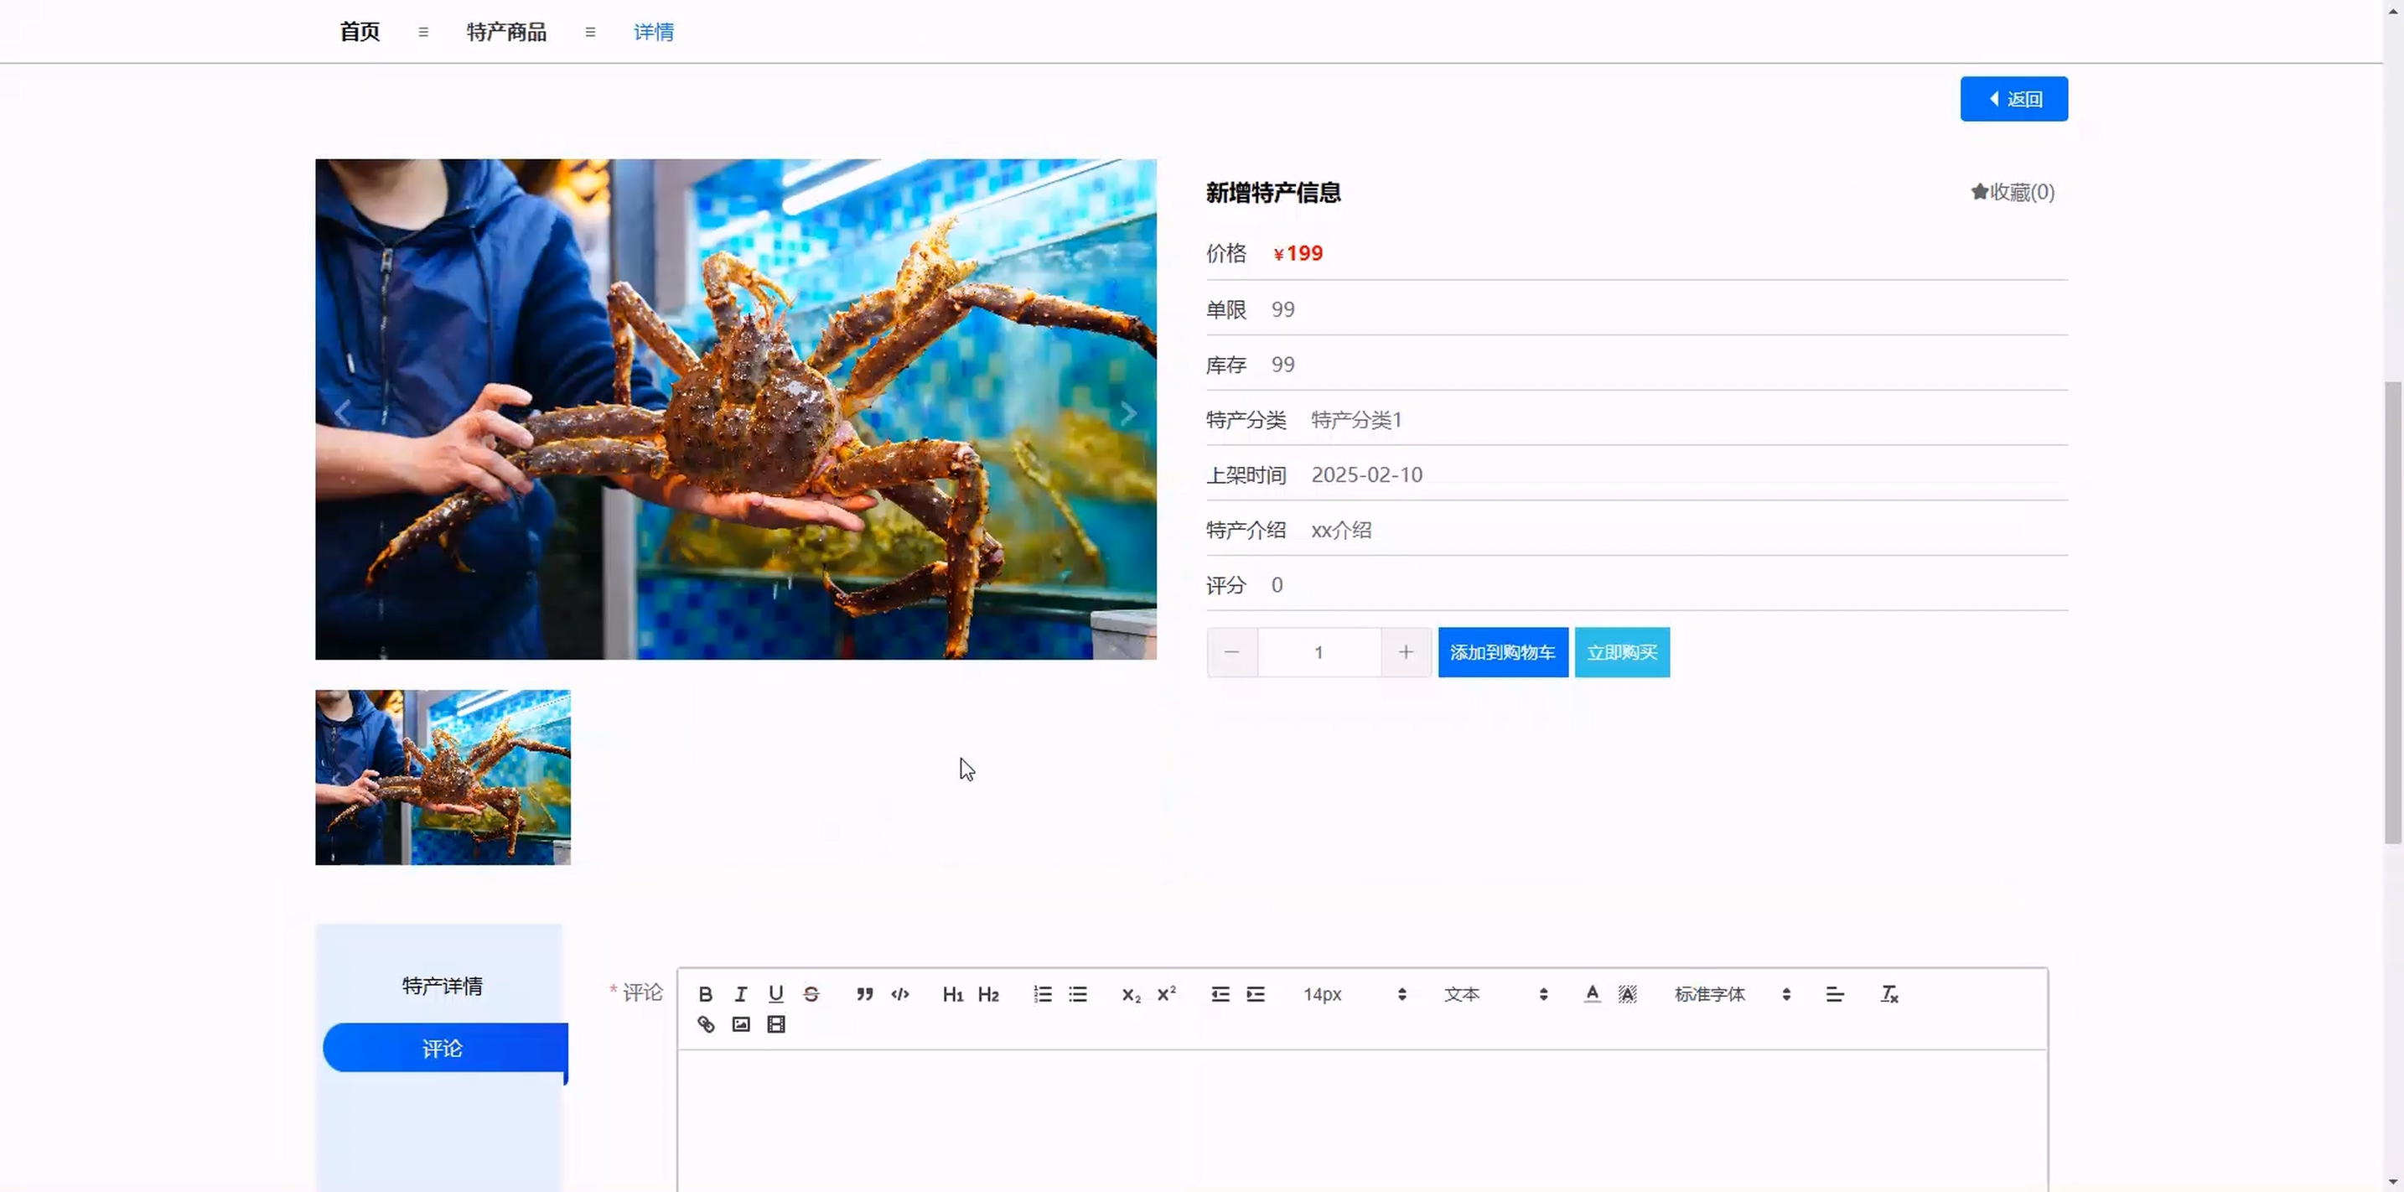Apply italic formatting in editor
2404x1192 pixels.
tap(740, 994)
